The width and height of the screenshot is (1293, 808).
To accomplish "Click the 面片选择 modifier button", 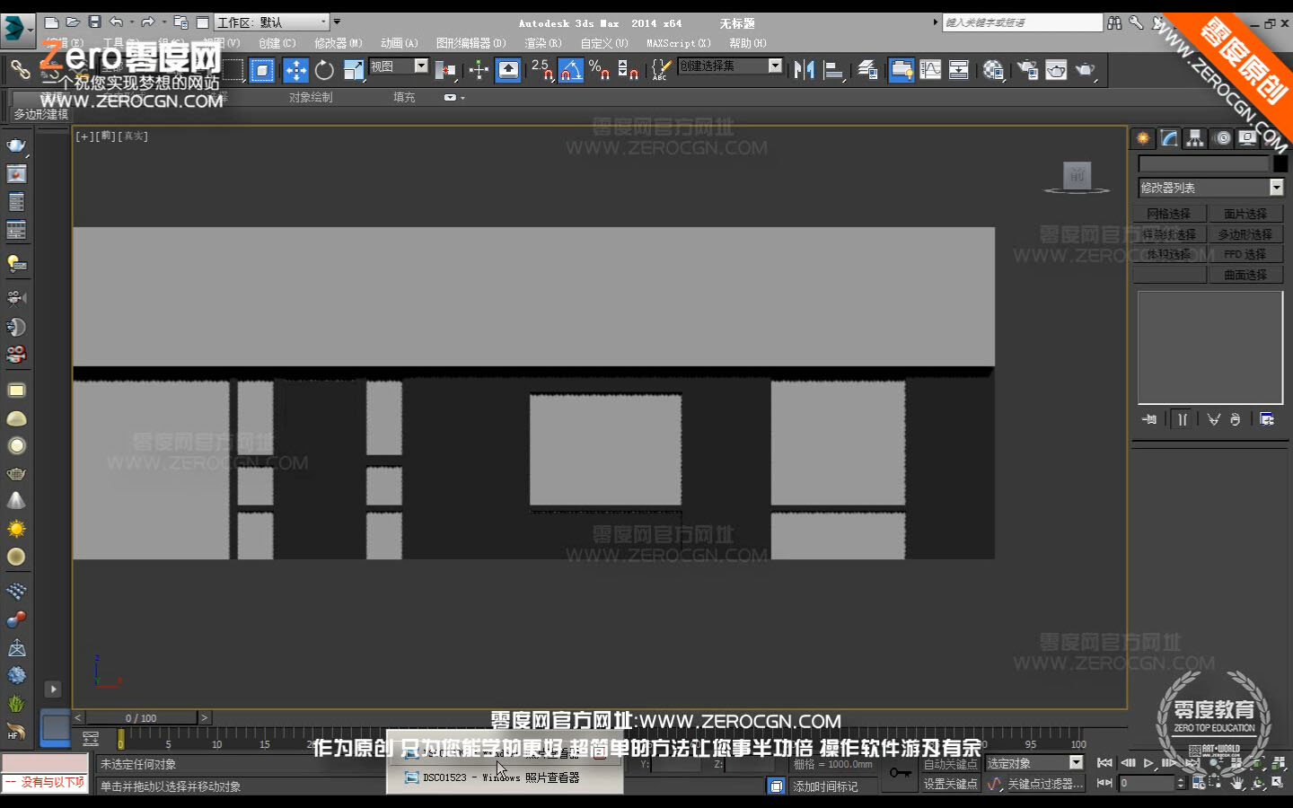I will pos(1245,214).
